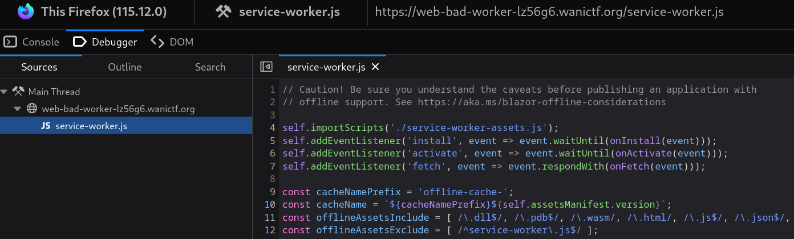The width and height of the screenshot is (794, 239).
Task: Toggle breakpoint on line 7 gutter
Action: tap(272, 166)
